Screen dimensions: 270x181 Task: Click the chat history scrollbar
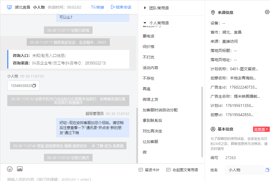[x=137, y=135]
